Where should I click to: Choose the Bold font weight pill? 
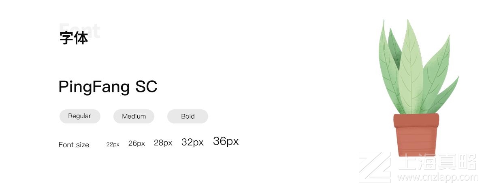tap(188, 116)
